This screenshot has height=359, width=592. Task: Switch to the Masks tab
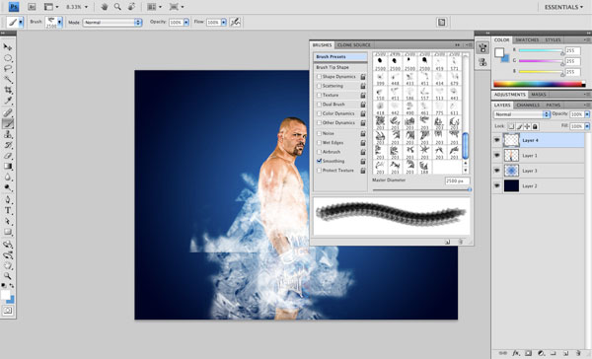(x=539, y=95)
